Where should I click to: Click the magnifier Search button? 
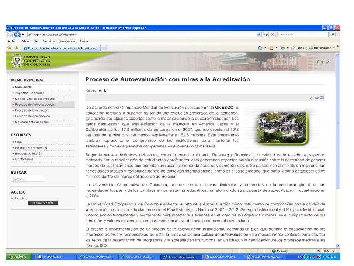pos(332,35)
